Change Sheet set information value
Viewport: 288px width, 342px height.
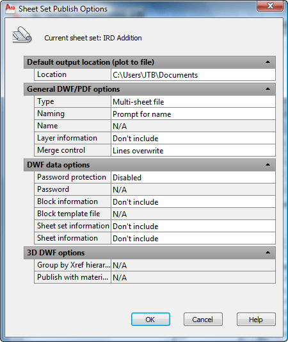pyautogui.click(x=193, y=227)
